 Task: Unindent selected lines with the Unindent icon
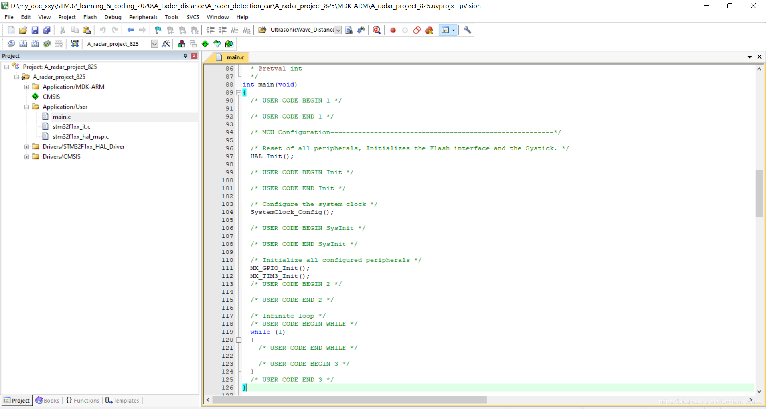point(223,30)
